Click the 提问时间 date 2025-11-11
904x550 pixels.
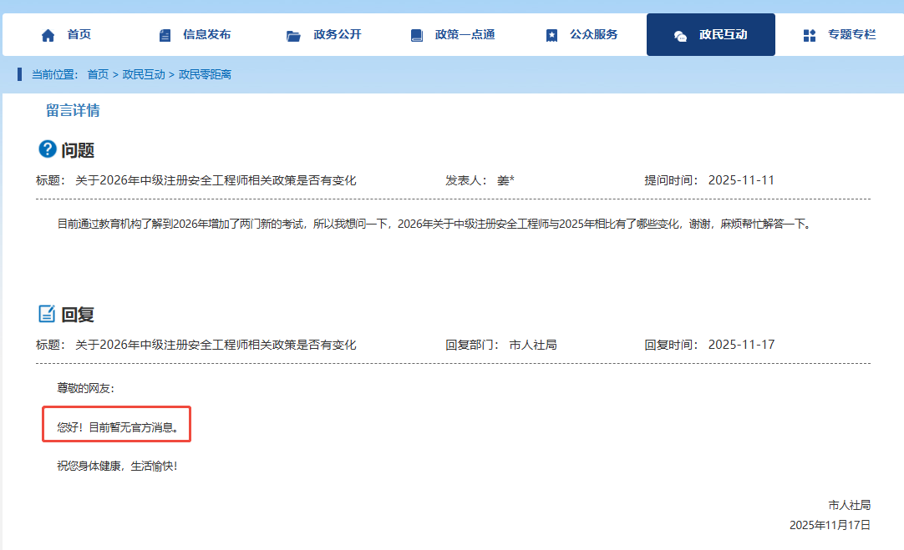click(741, 180)
